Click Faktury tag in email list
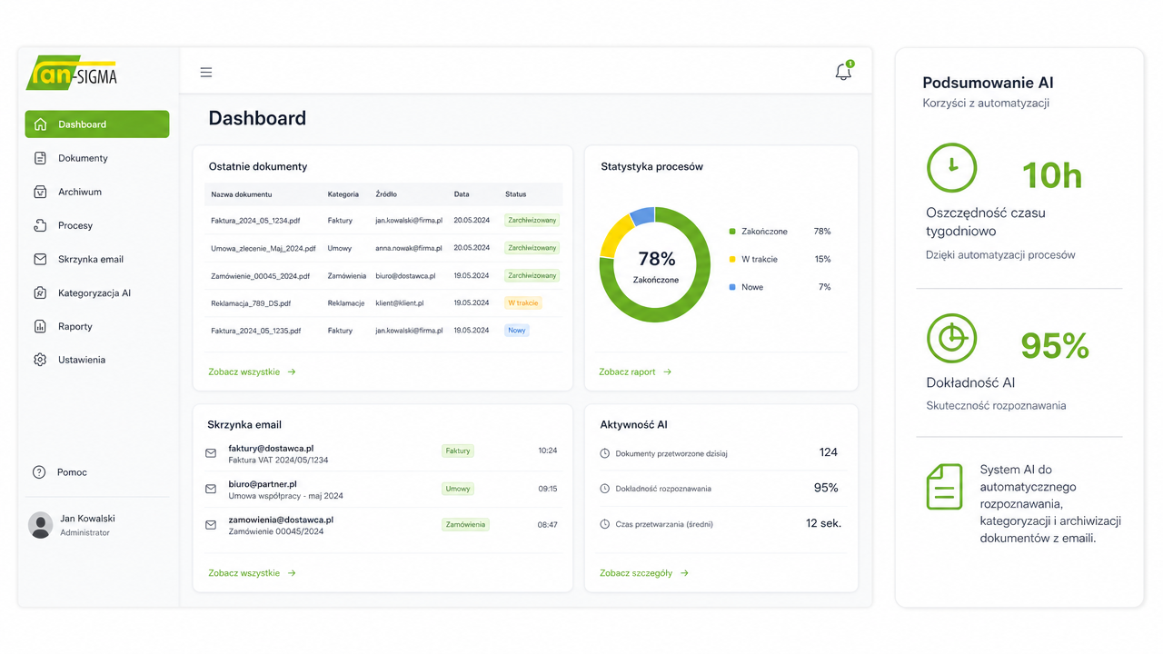Screen dimensions: 1163x654 (x=458, y=451)
